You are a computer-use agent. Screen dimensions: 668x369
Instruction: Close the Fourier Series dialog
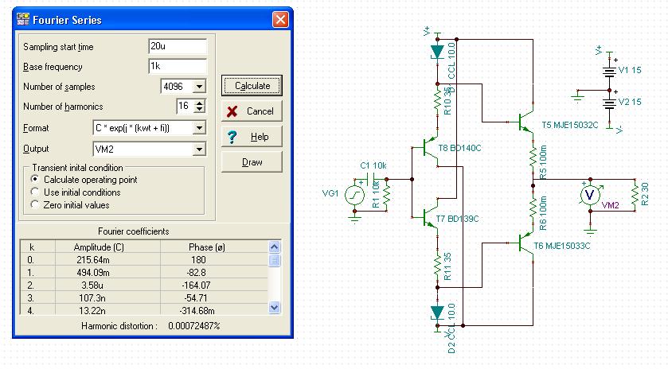click(x=280, y=19)
